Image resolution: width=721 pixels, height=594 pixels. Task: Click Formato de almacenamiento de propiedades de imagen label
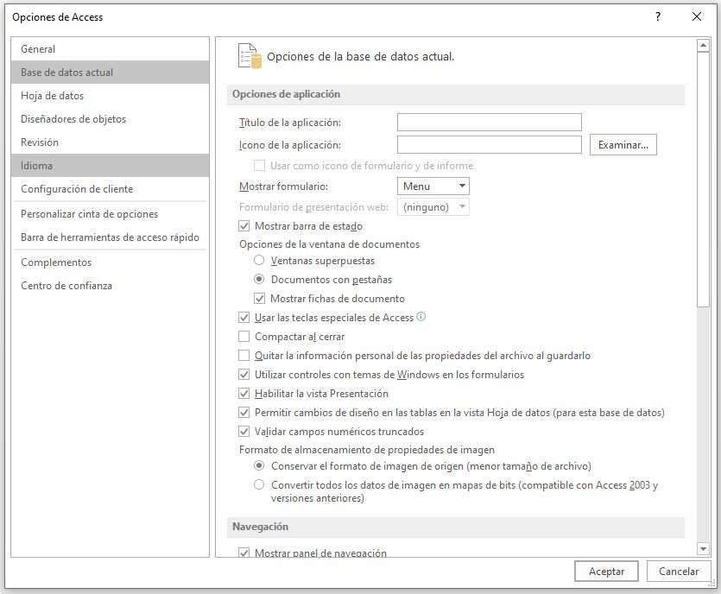pos(367,450)
